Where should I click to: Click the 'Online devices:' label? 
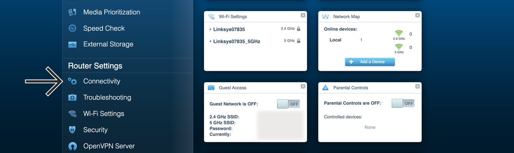(341, 29)
